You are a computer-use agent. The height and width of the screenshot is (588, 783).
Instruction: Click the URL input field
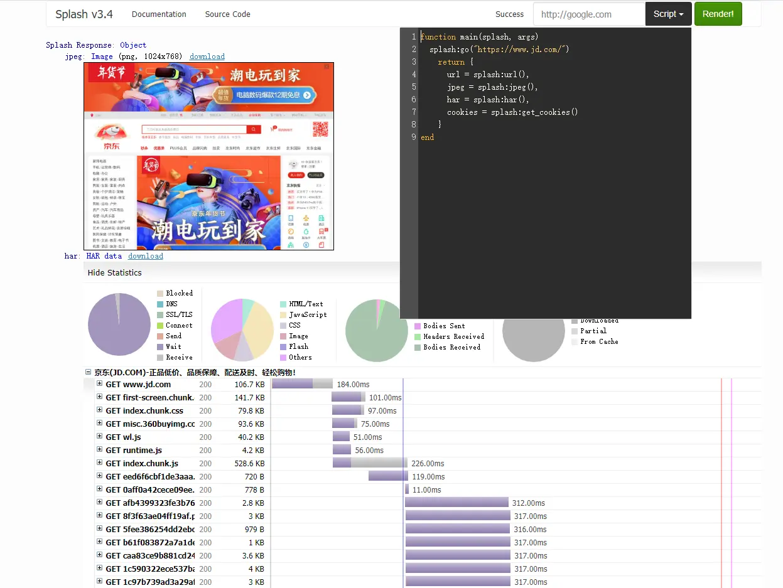[589, 14]
